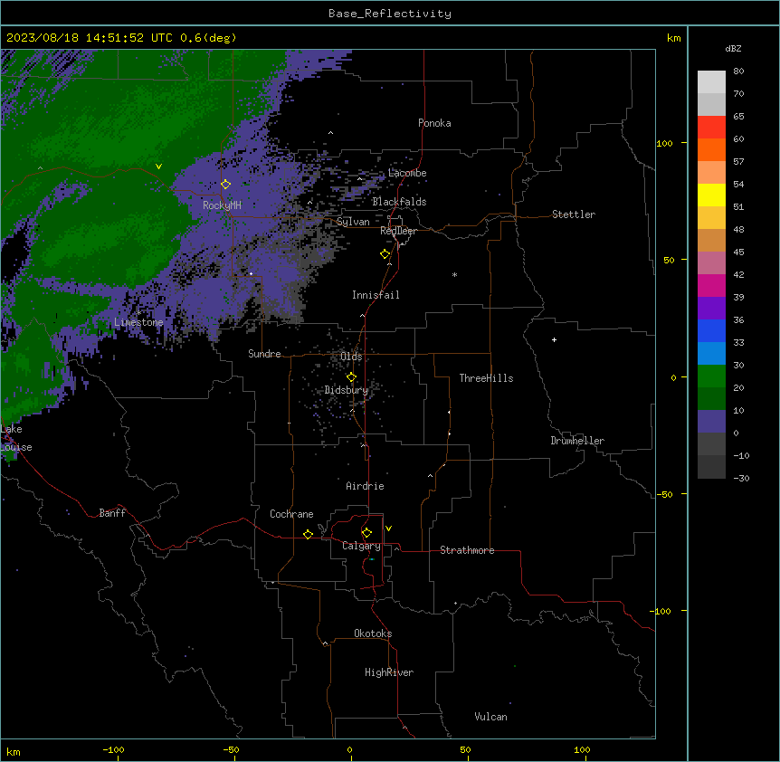
Task: Click the Lacombe city label
Action: (x=407, y=173)
